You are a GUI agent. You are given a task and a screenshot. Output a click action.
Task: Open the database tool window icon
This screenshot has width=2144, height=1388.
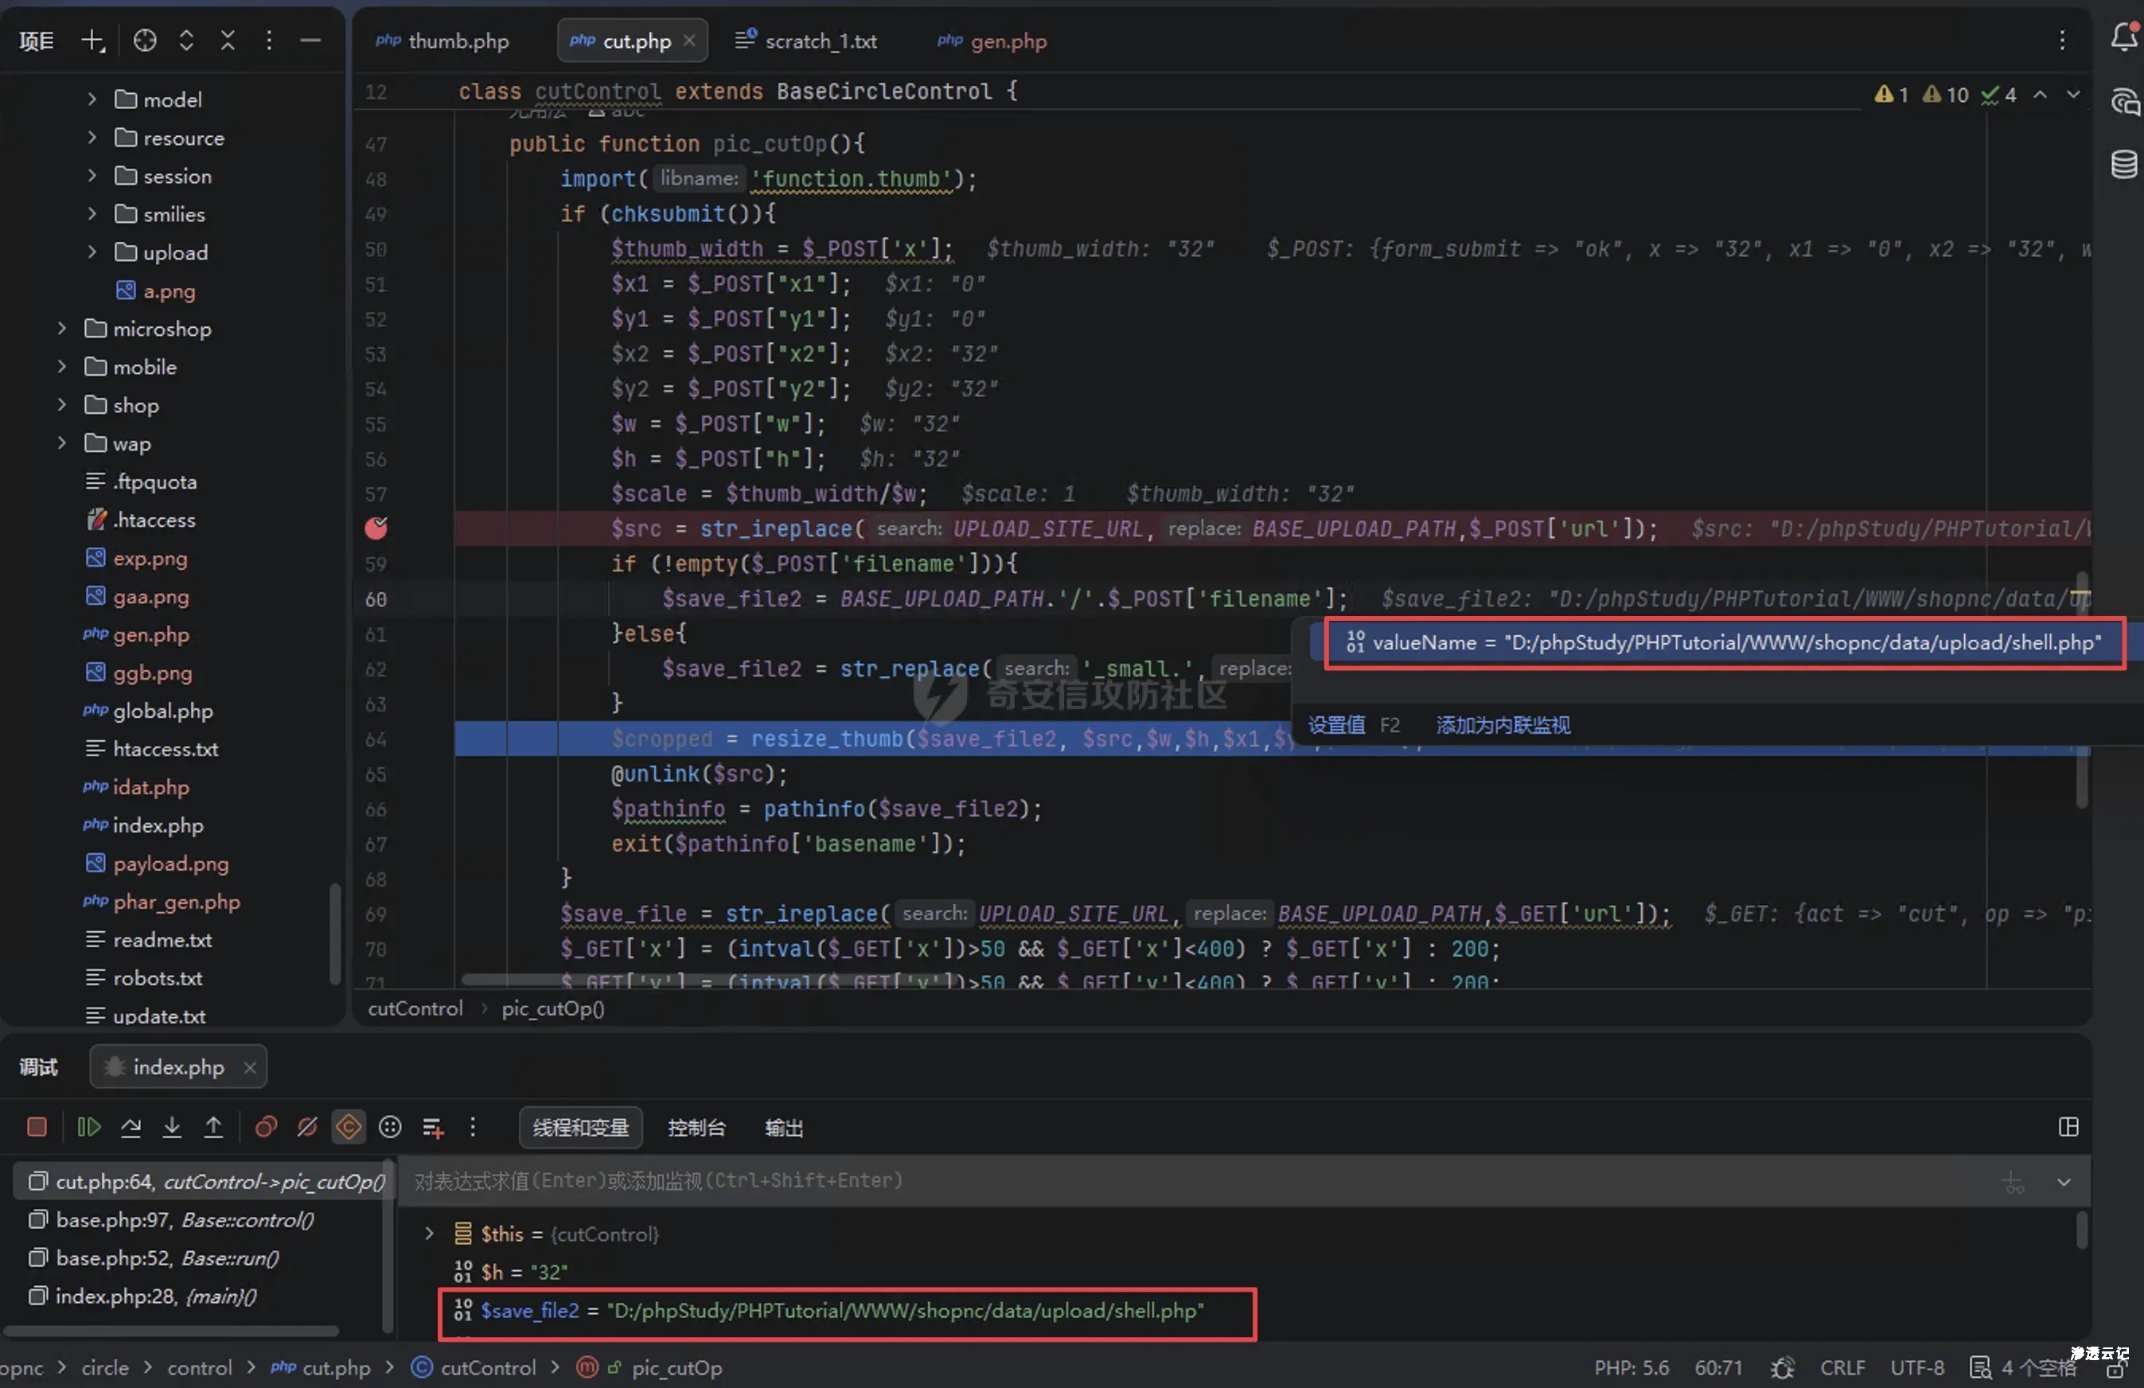coord(2123,165)
